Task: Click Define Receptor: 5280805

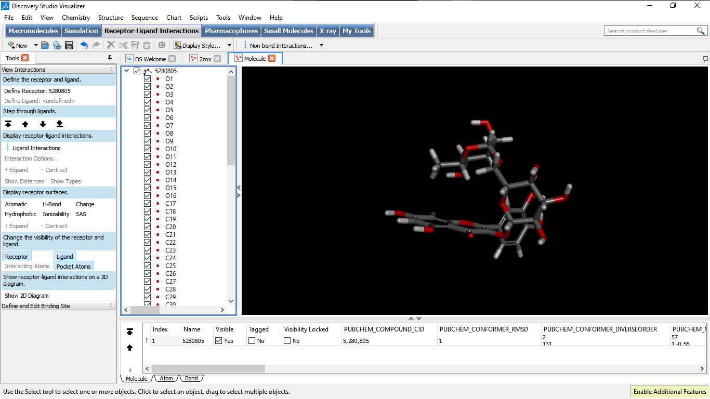Action: 37,91
